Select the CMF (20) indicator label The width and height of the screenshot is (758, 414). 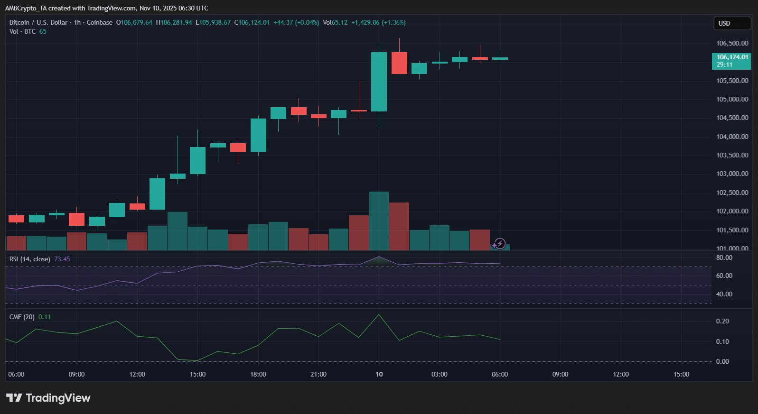[22, 317]
